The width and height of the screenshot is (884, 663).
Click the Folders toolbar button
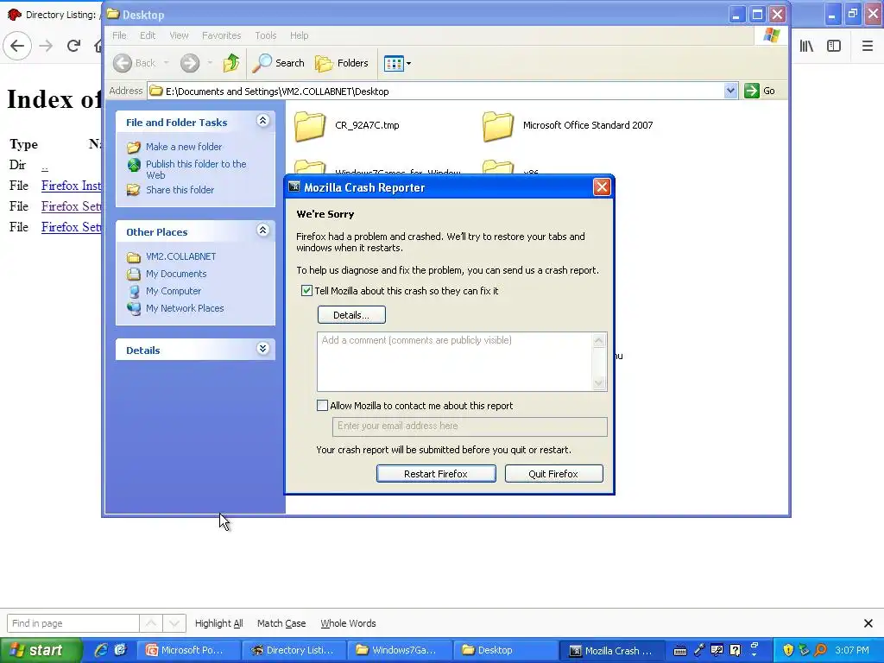(x=342, y=63)
